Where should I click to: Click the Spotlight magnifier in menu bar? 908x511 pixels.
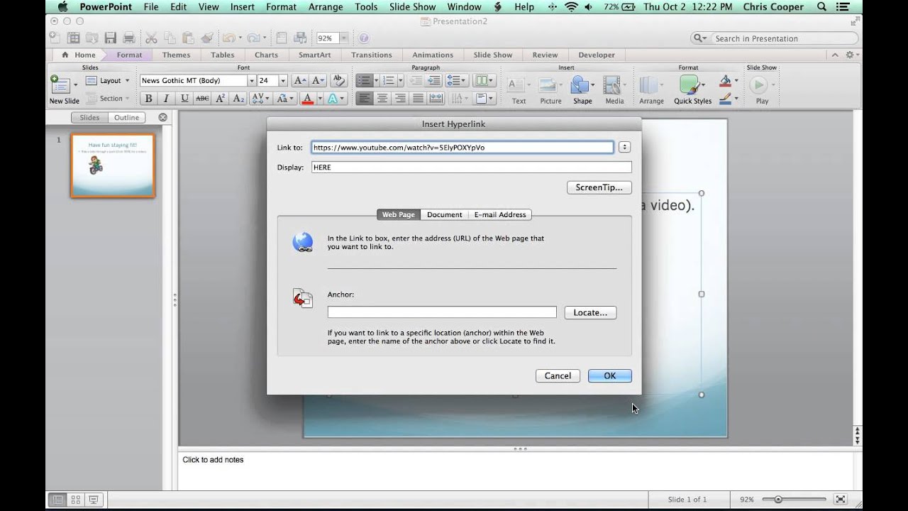tap(821, 7)
